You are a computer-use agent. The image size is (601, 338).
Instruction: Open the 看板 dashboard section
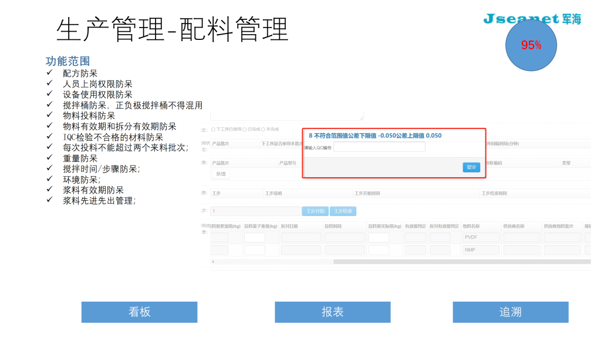click(139, 312)
